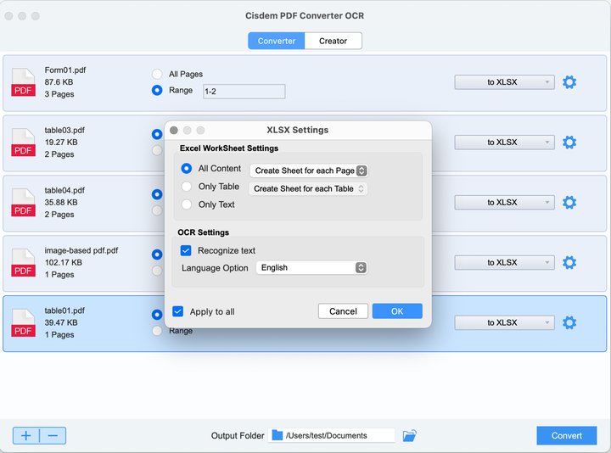Open Create Sheet for each Page dropdown
Image resolution: width=611 pixels, height=453 pixels.
309,171
